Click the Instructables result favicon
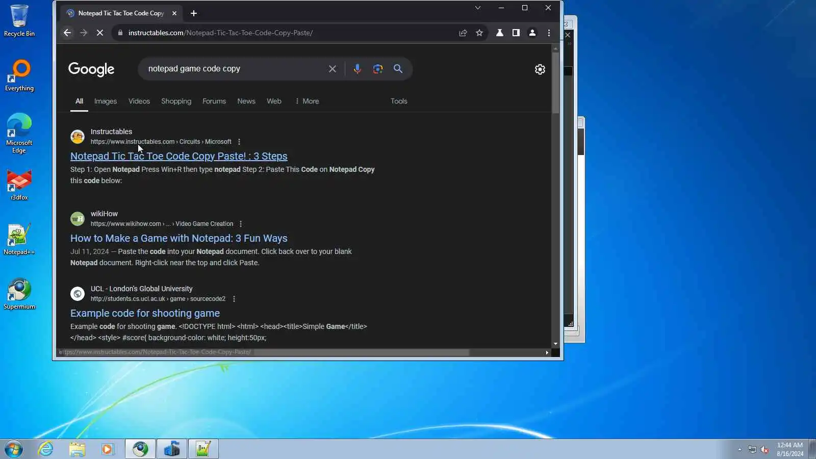The image size is (816, 459). (x=78, y=137)
